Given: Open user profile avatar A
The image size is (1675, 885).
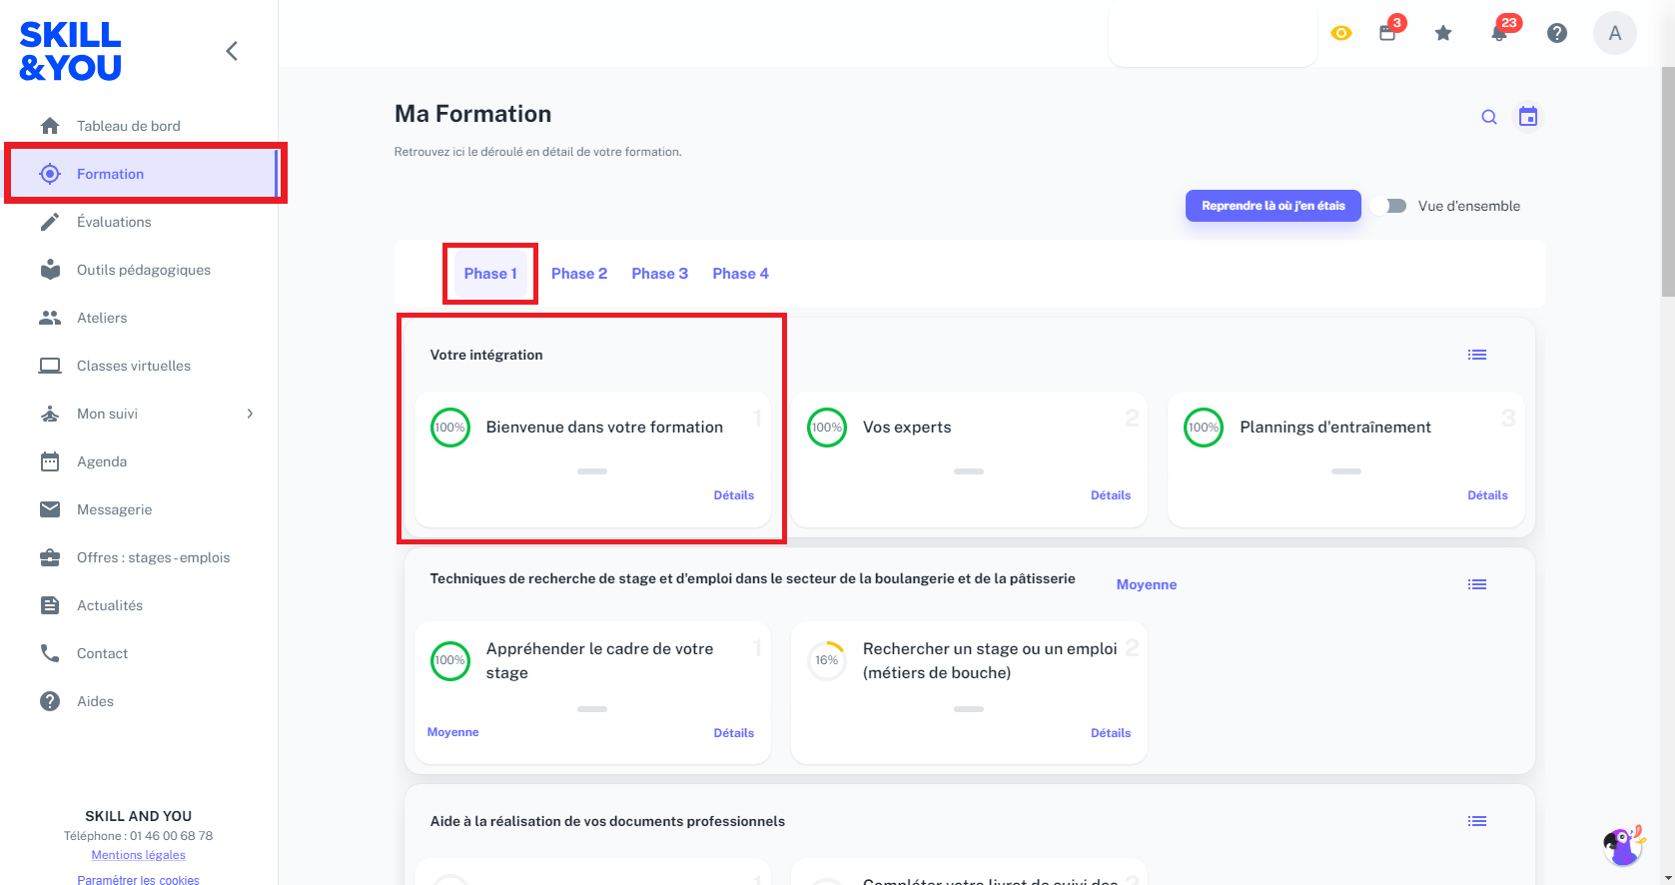Looking at the screenshot, I should pyautogui.click(x=1615, y=33).
